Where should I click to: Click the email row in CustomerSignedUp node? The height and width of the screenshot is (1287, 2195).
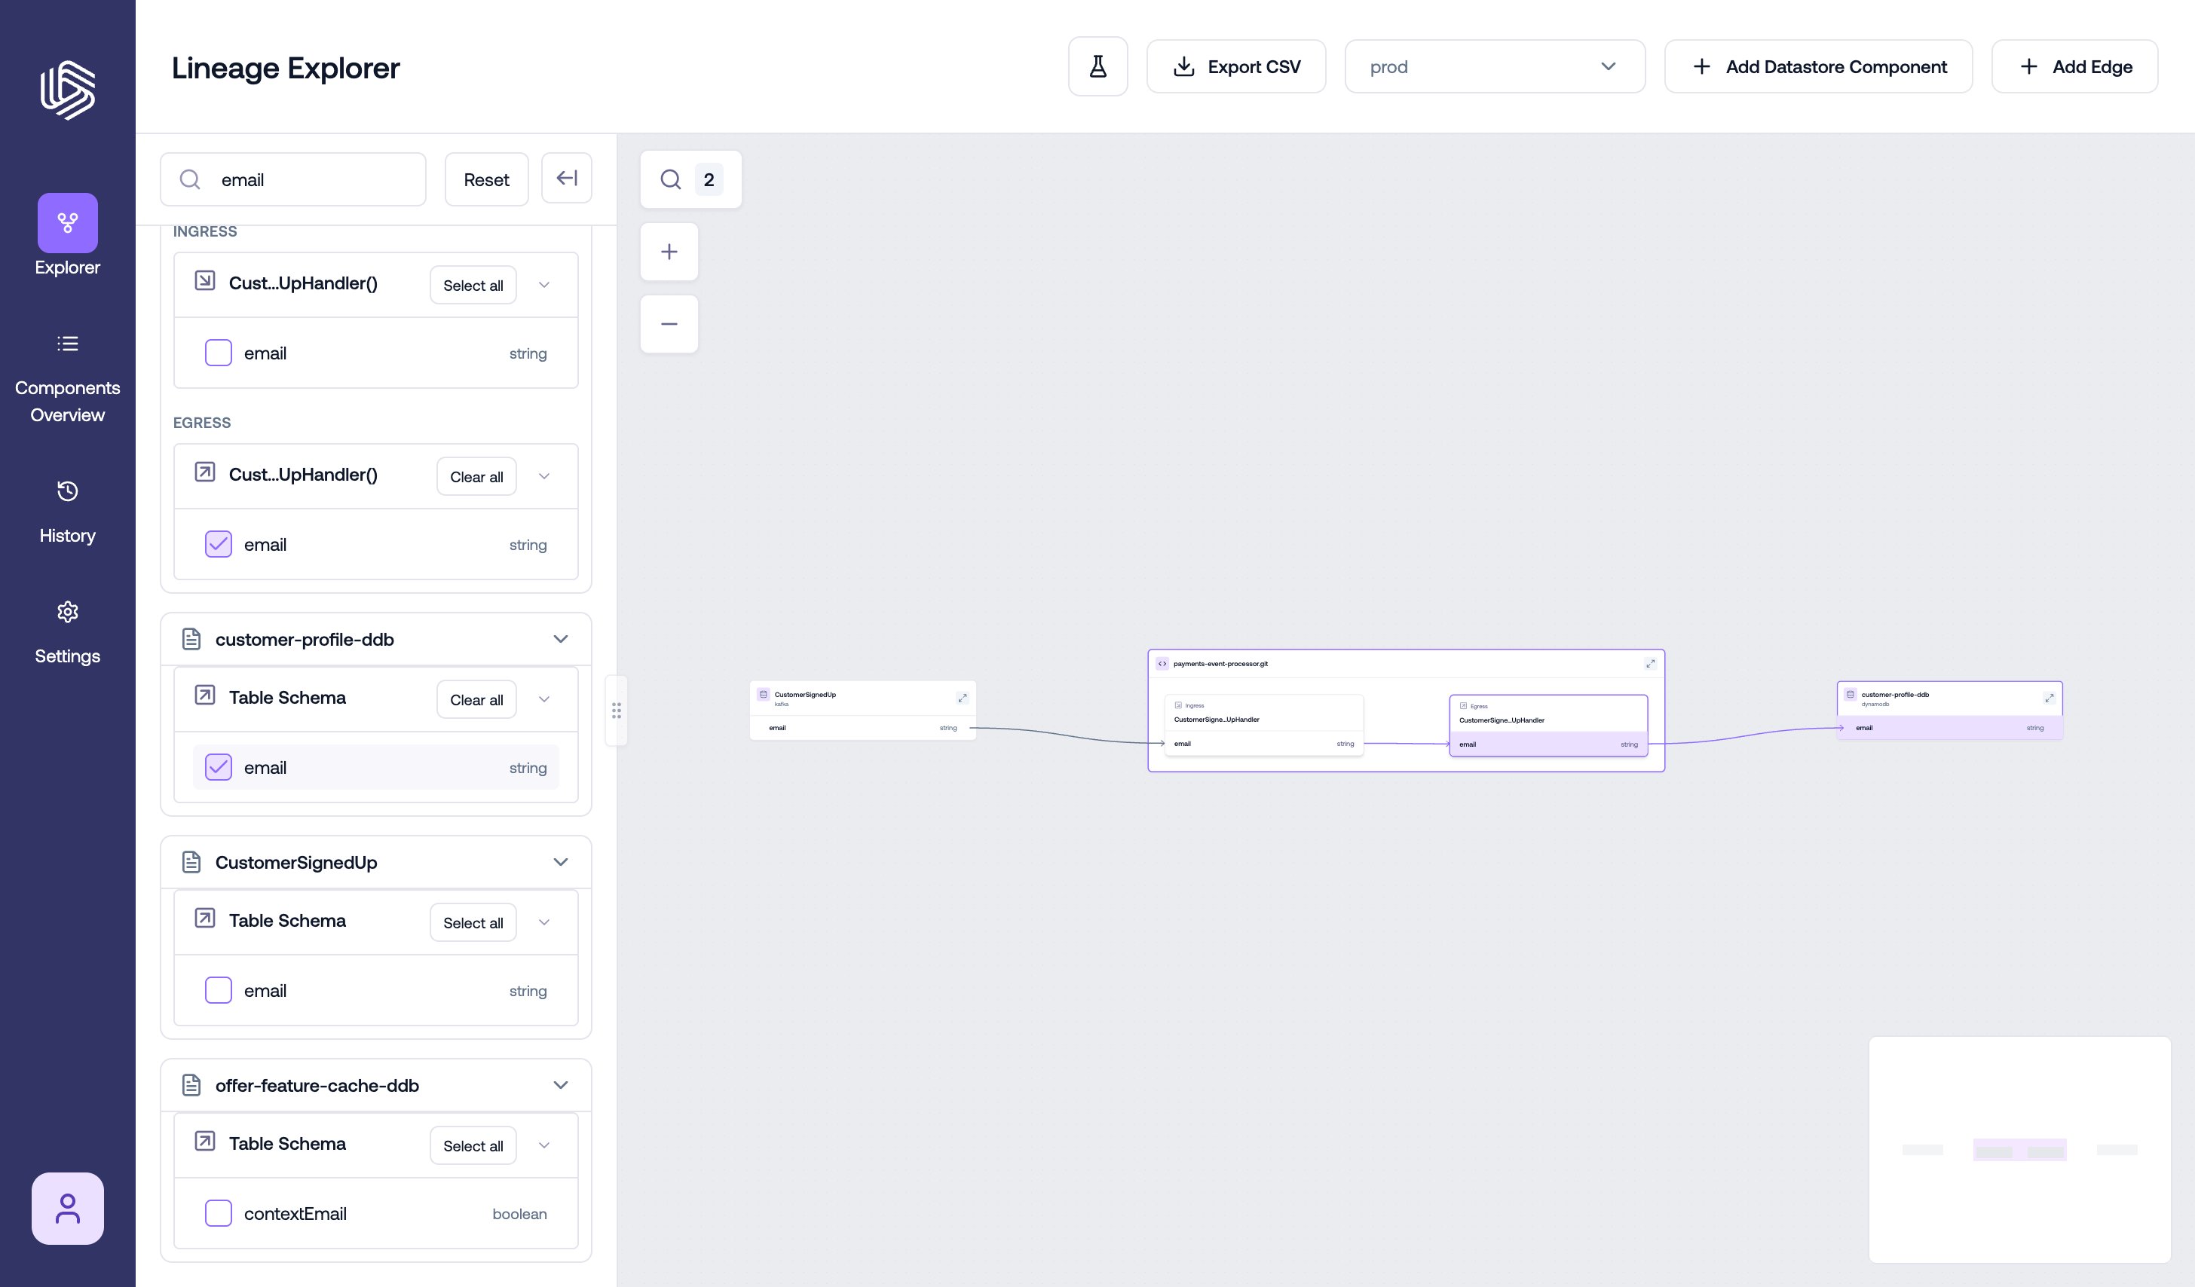862,727
